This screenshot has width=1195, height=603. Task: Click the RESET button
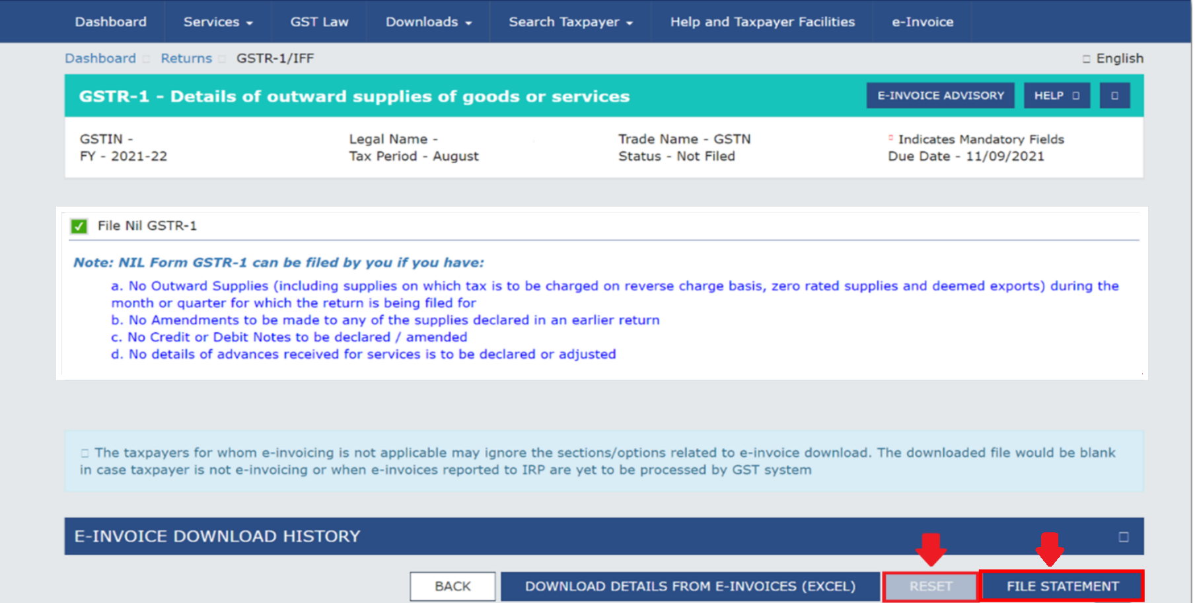(931, 586)
